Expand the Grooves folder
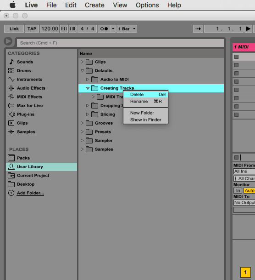This screenshot has height=280, width=255. click(82, 123)
